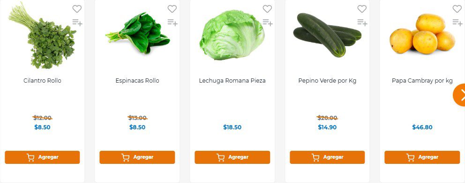Screen dimensions: 465x183
Task: Toggle favorite heart on Espinacas Rollo
Action: click(172, 9)
